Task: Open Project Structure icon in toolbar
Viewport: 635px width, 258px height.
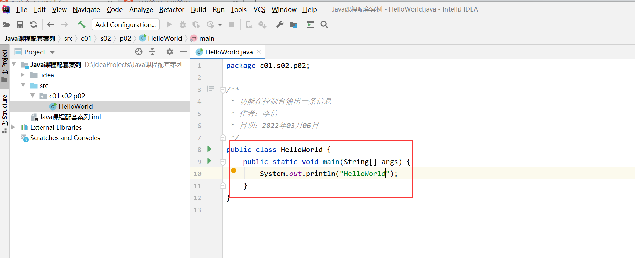Action: pos(293,24)
